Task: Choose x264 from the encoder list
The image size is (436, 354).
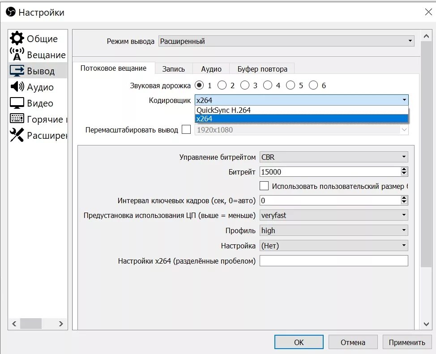Action: (302, 119)
